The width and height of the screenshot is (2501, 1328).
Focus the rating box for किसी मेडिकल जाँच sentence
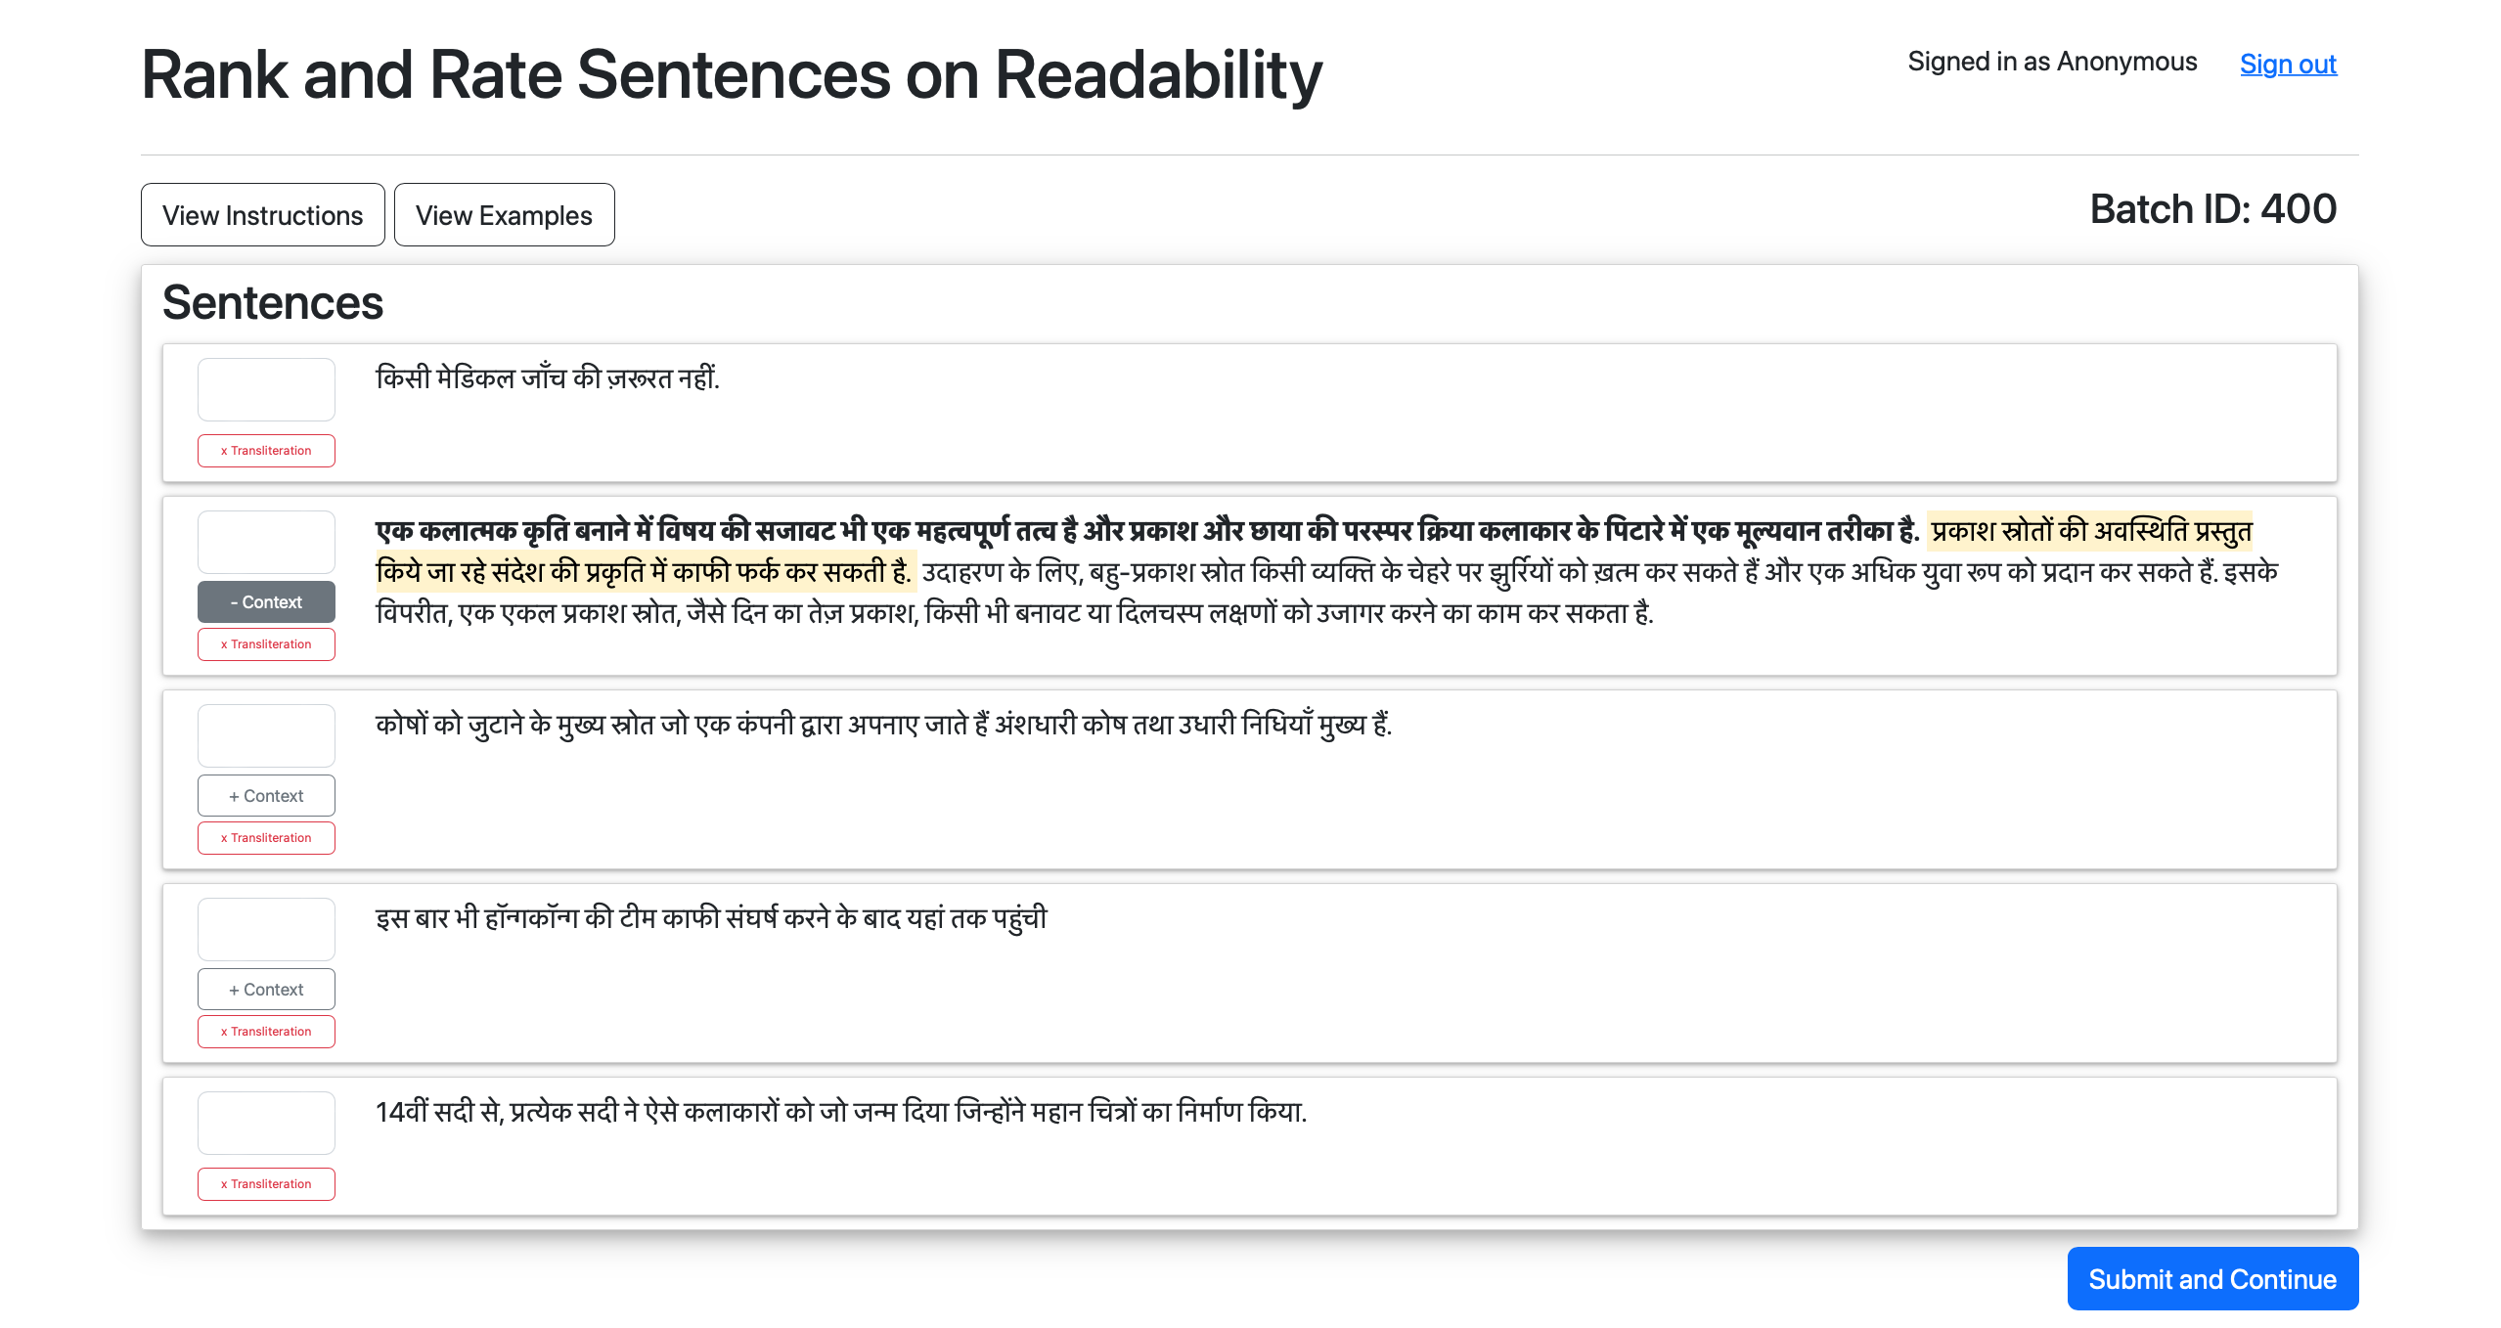tap(266, 389)
